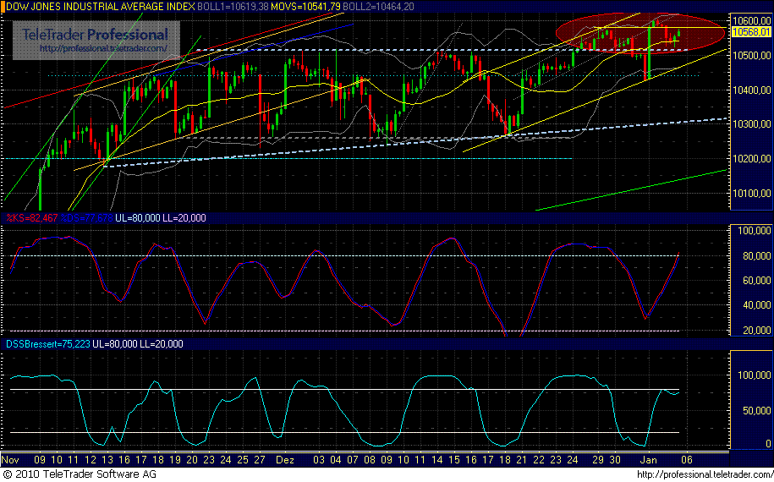Click the yellow 10568,01 current price tag
The width and height of the screenshot is (774, 482).
750,32
